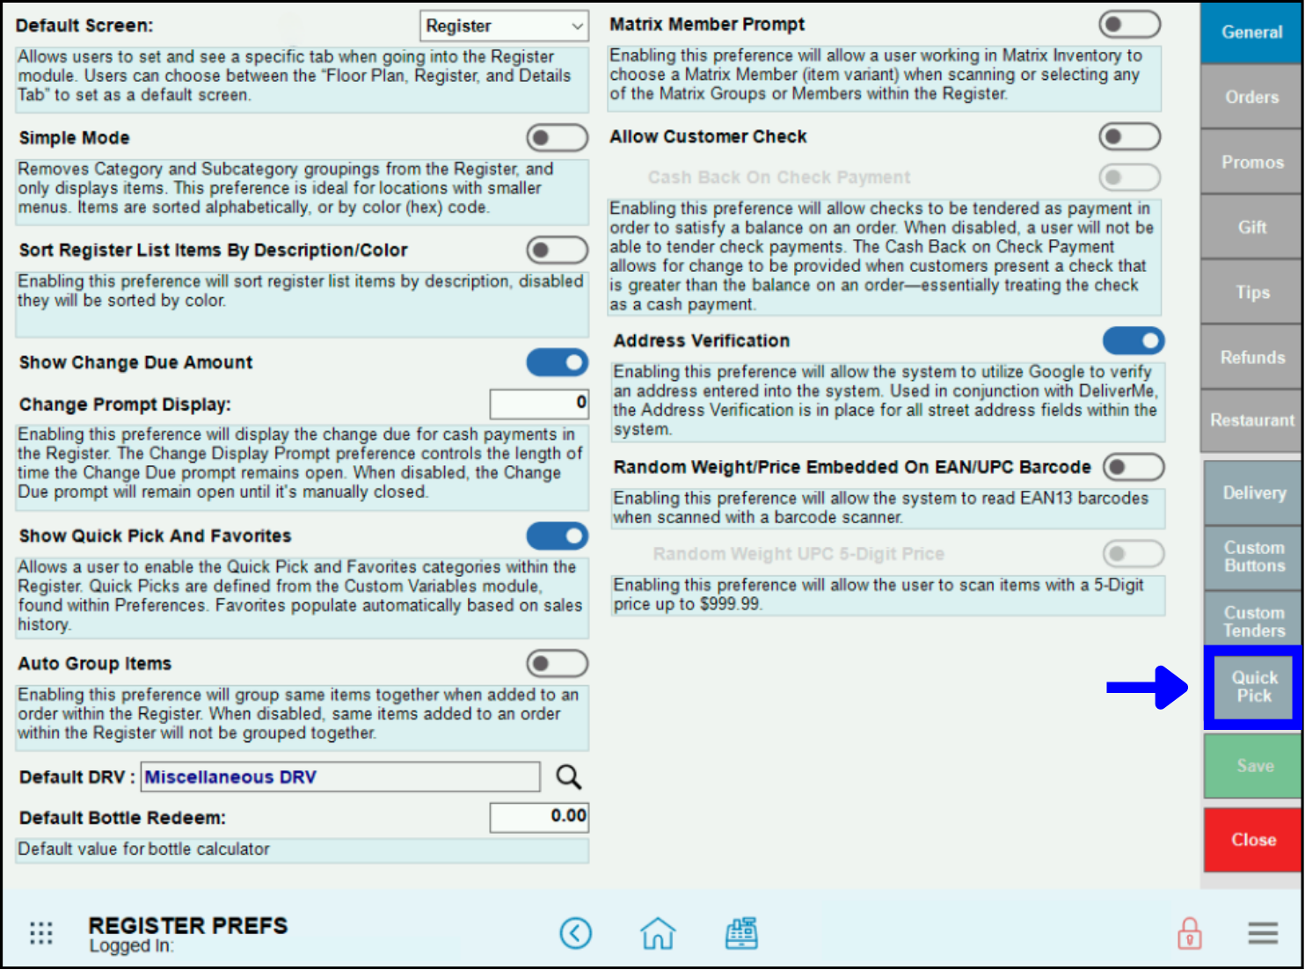1305x970 pixels.
Task: Go to the home screen icon
Action: [658, 933]
